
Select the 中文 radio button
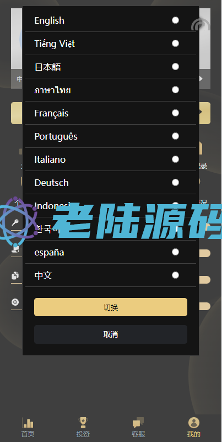[x=175, y=275]
